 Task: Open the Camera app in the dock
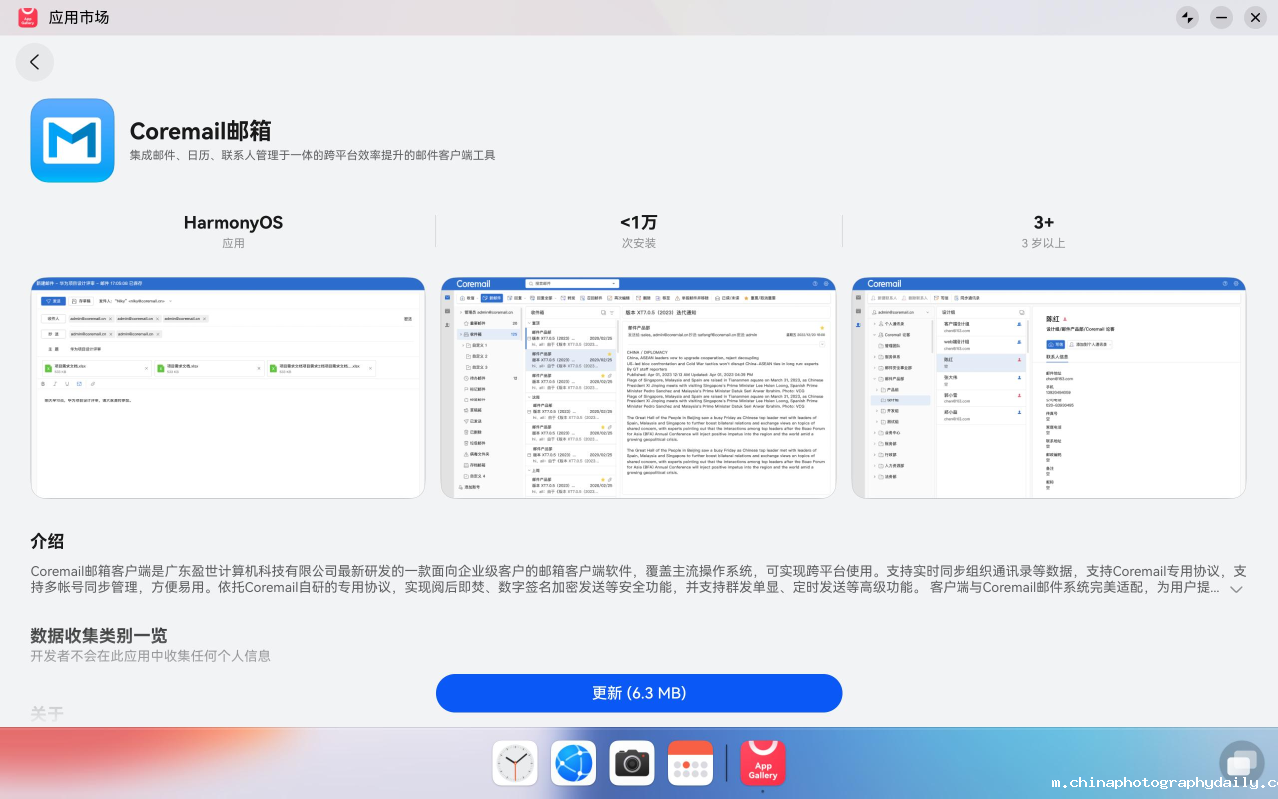pos(632,763)
